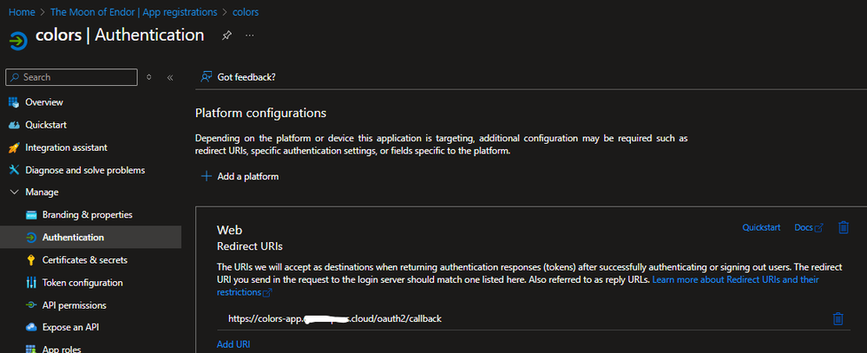Click the Branding & properties icon
The width and height of the screenshot is (867, 353).
(x=31, y=215)
